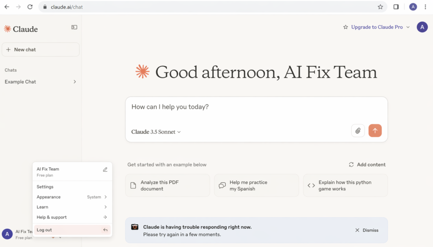Reload the page in the browser

(x=30, y=7)
